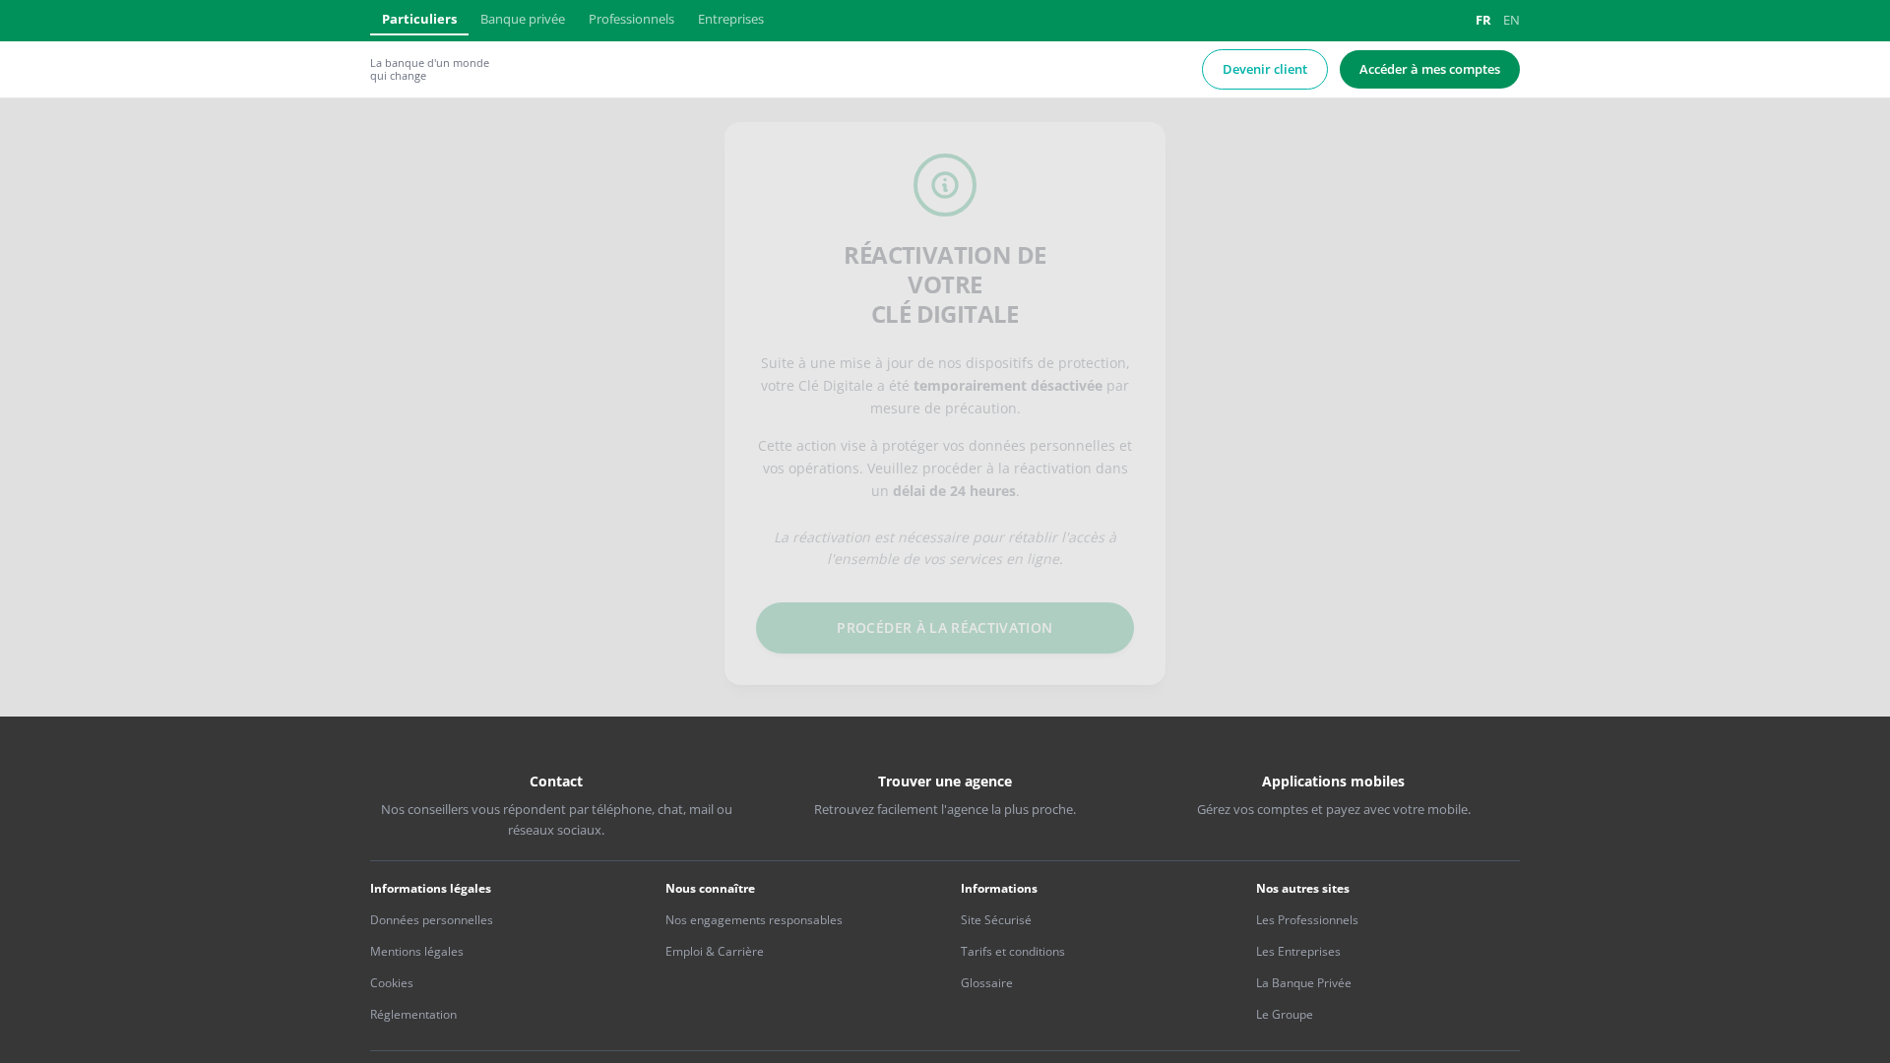
Task: Open Données personnelles link
Action: (431, 919)
